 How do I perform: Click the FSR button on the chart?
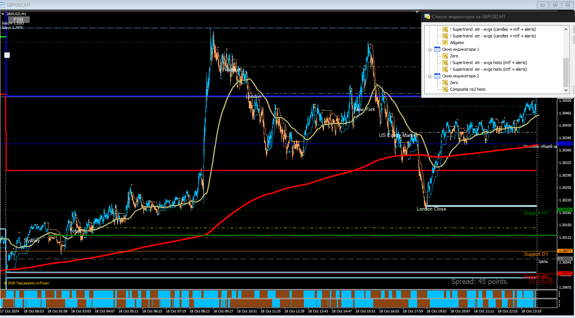[x=19, y=20]
